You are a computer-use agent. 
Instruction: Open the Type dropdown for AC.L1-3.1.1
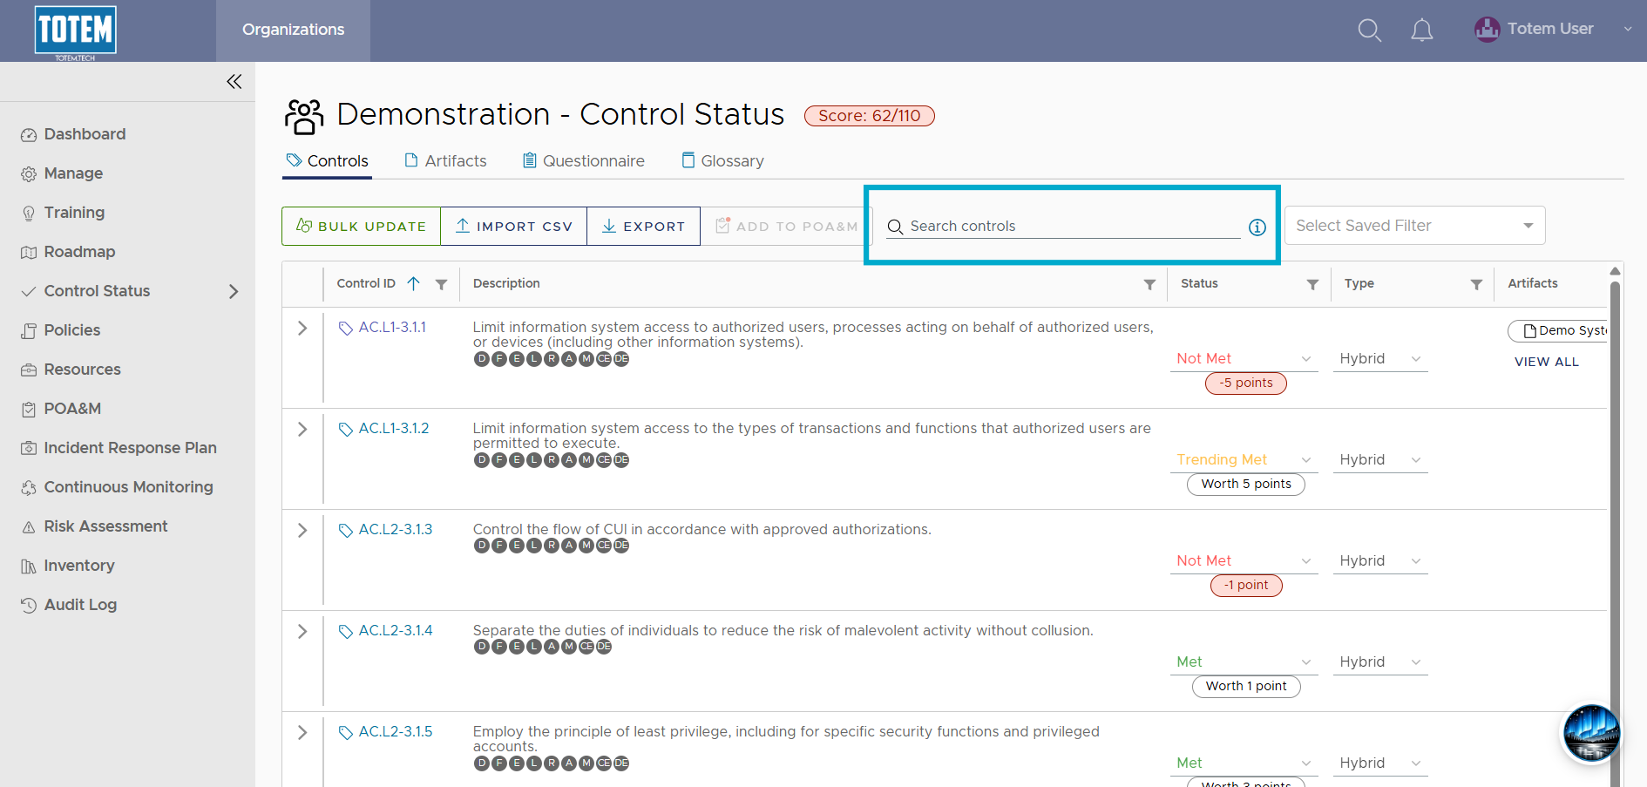coord(1380,359)
